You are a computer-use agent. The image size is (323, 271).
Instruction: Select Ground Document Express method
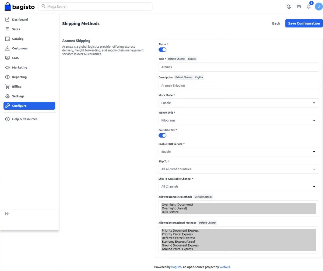coord(239,245)
